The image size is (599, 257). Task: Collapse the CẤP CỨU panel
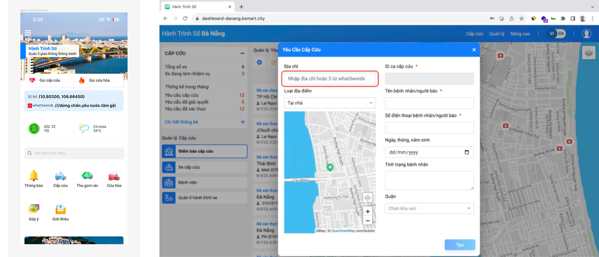click(242, 53)
